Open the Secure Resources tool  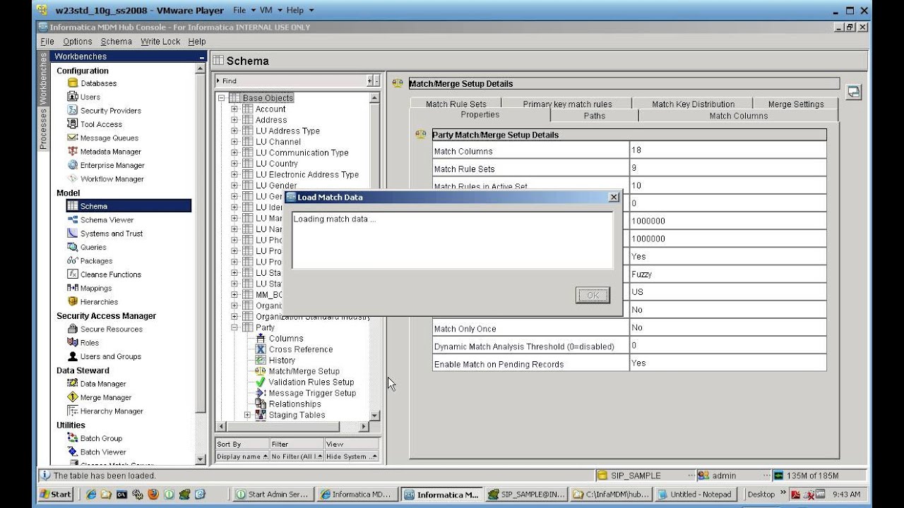(x=105, y=329)
